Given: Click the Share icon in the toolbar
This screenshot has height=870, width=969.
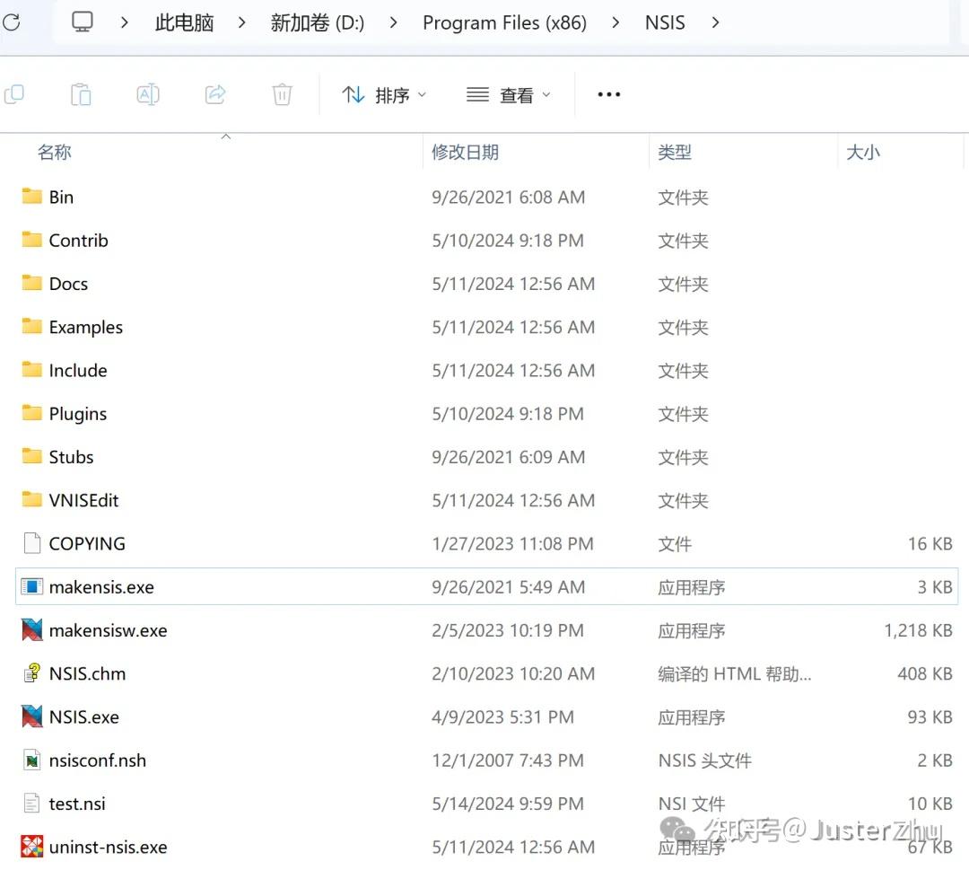Looking at the screenshot, I should click(x=214, y=93).
